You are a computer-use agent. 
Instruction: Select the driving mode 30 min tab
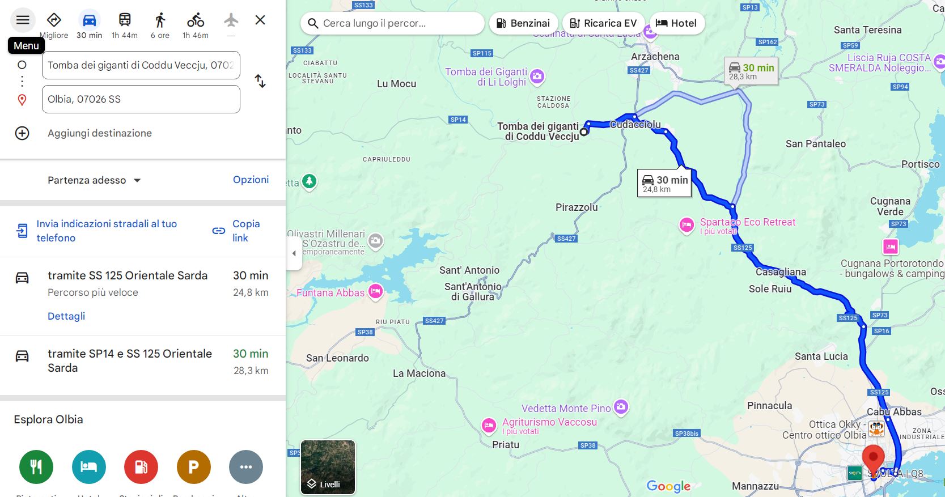point(90,25)
